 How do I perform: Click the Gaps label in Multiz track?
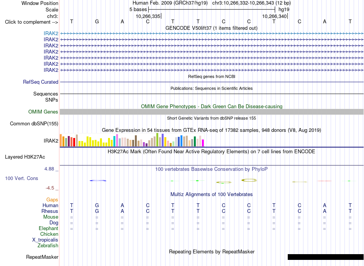coord(52,199)
